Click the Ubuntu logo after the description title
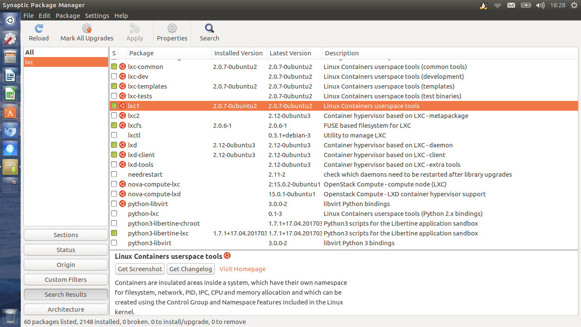The image size is (581, 327). (227, 255)
